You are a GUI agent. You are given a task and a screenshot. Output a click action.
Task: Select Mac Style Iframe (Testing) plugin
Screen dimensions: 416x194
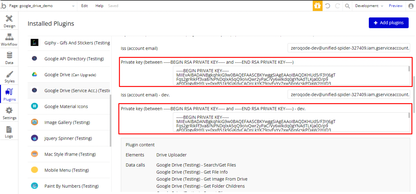point(69,154)
